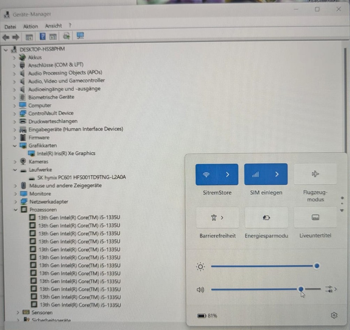Toggle the Wi-Fi SitremStore button

click(206, 174)
